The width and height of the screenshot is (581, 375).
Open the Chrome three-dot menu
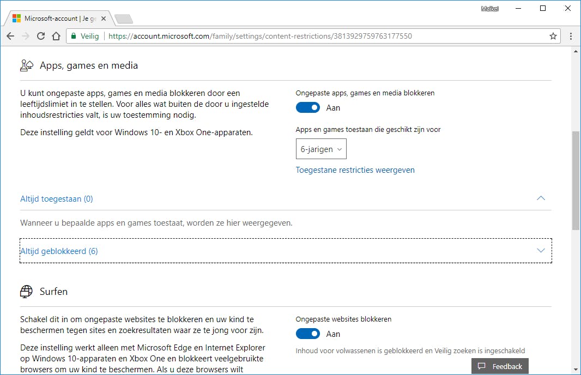571,36
